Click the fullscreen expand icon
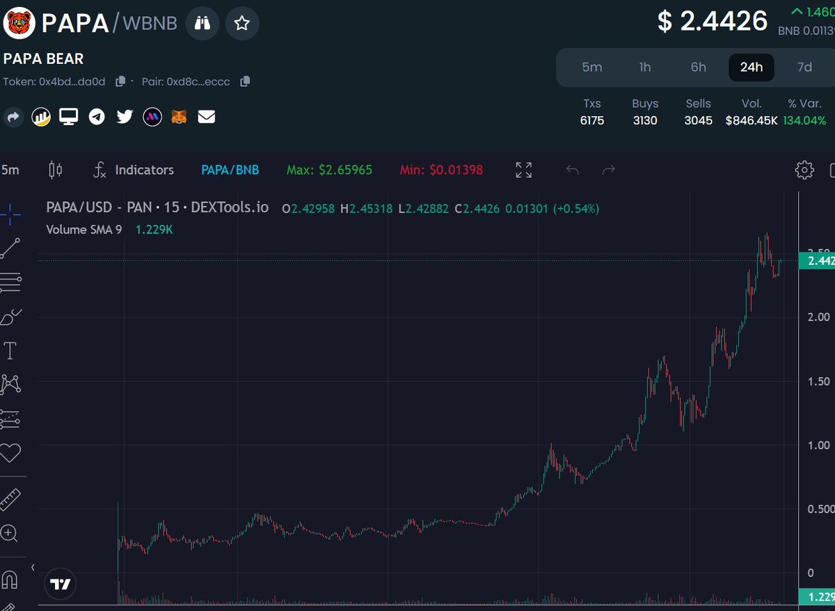 click(523, 170)
